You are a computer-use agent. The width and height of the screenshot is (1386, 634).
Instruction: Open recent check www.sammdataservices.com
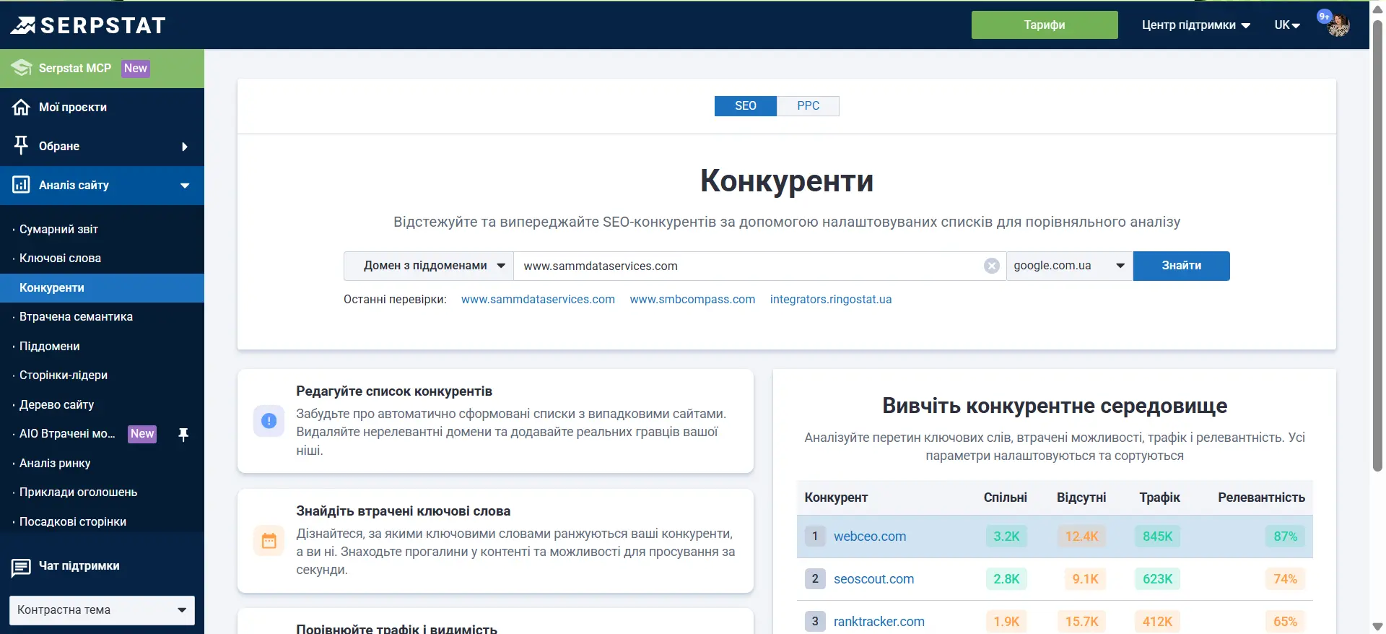(538, 299)
